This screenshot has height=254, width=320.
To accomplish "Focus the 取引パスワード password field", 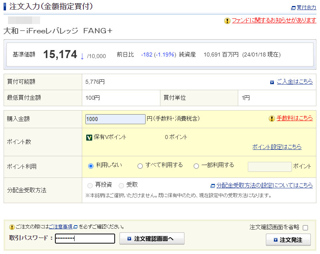I will (x=85, y=238).
